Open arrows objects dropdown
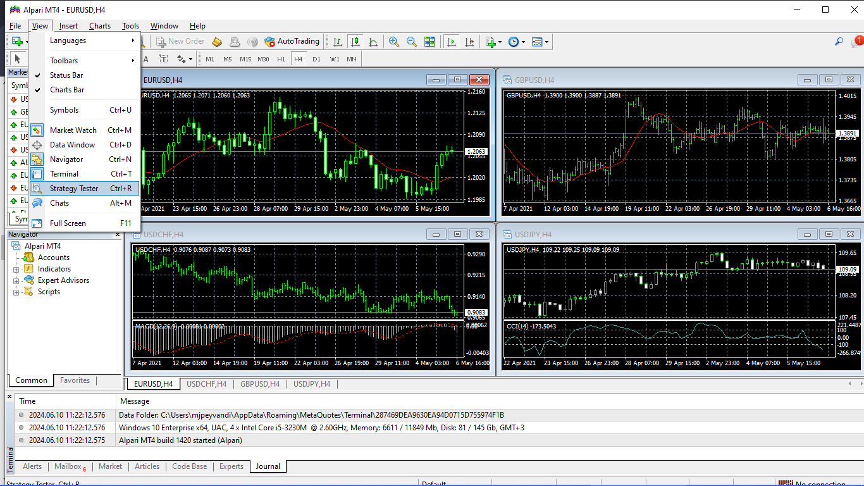The height and width of the screenshot is (486, 864). coord(185,59)
